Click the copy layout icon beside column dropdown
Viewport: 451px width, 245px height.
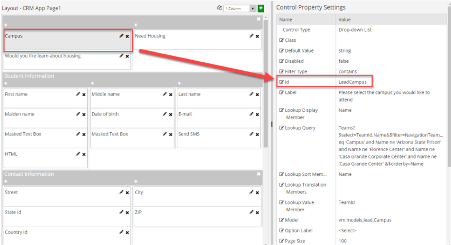[x=220, y=8]
